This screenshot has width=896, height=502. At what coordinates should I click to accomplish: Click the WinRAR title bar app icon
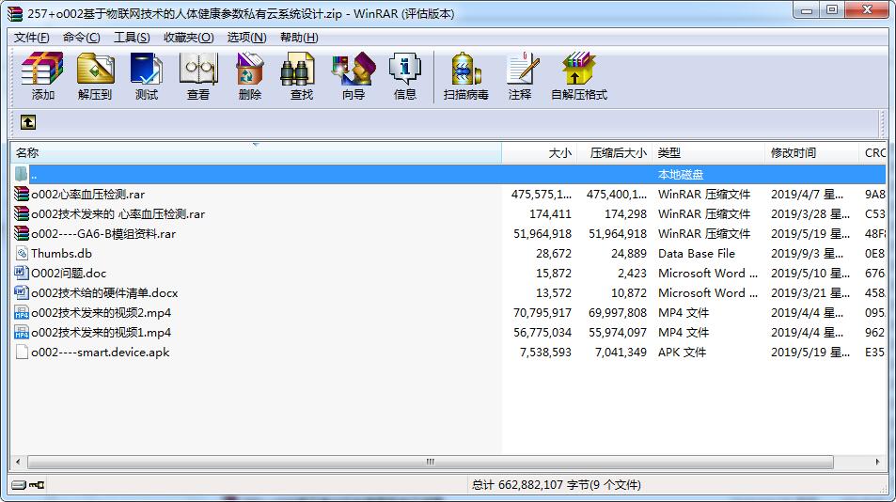(x=15, y=13)
